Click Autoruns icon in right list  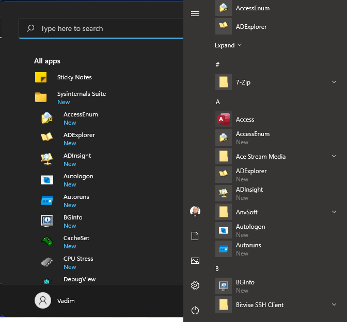click(x=224, y=249)
